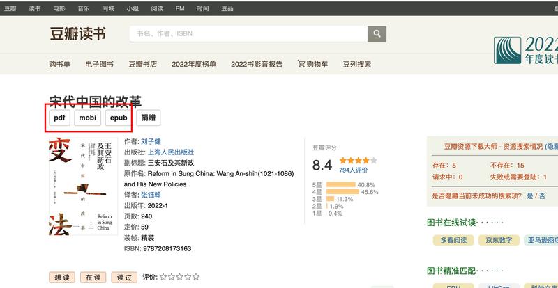Open 豆瓣 in top navigation bar
Screen dimensions: 558x288
pos(10,8)
